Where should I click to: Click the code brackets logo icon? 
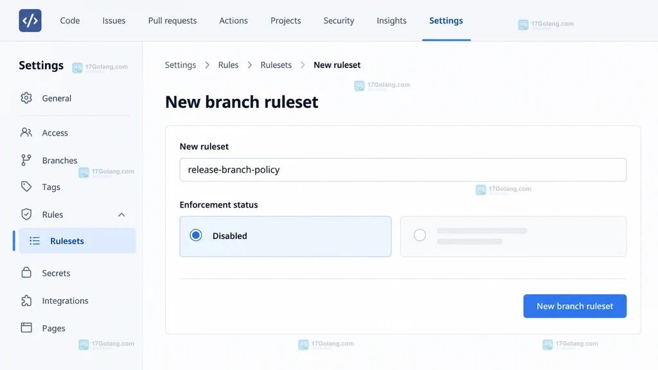[x=30, y=21]
